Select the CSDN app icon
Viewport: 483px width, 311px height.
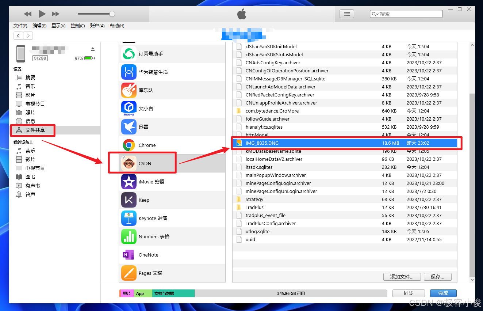click(129, 163)
